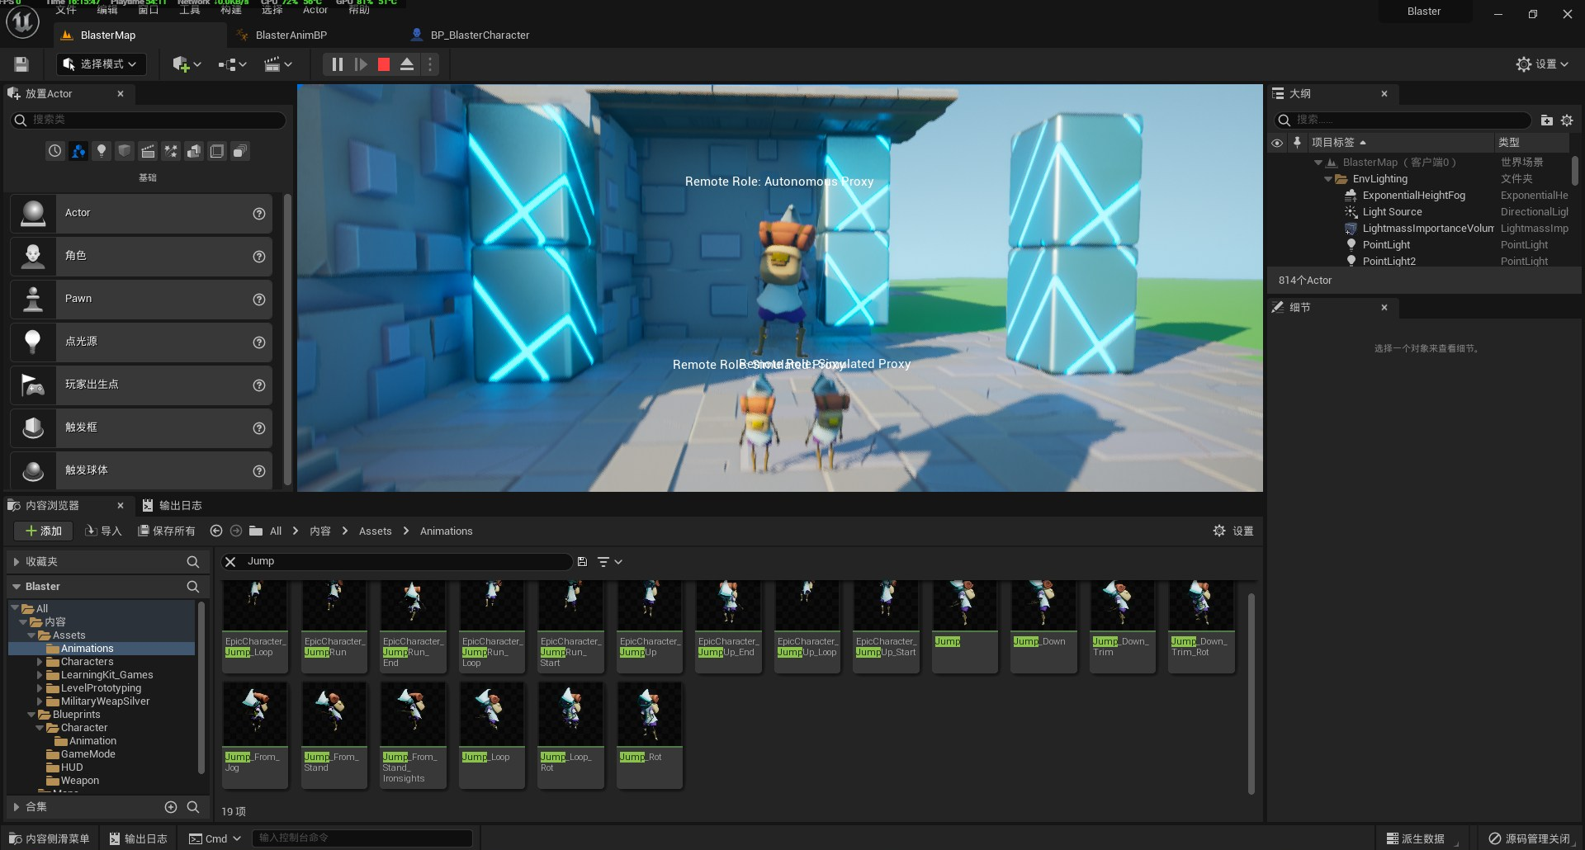Select the Jump_Loop animation asset

click(x=491, y=734)
